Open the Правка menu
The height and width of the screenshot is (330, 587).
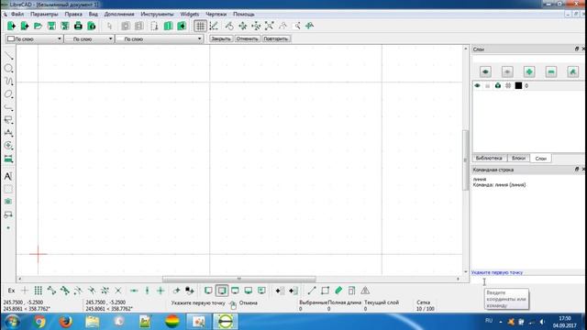[73, 15]
